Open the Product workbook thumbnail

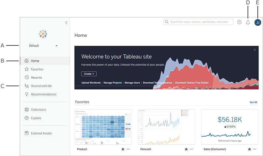103,127
